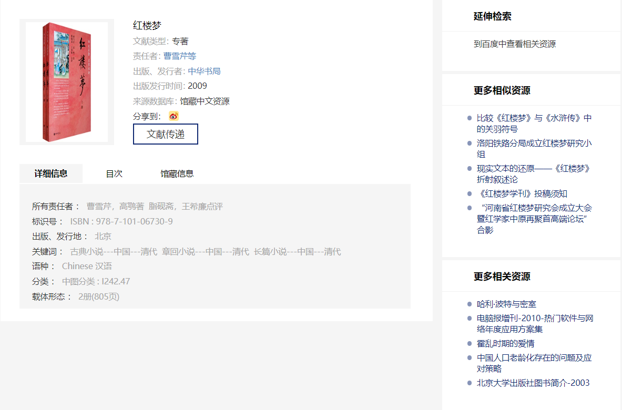
Task: Open author link 曹雪芹等
Action: (x=180, y=56)
